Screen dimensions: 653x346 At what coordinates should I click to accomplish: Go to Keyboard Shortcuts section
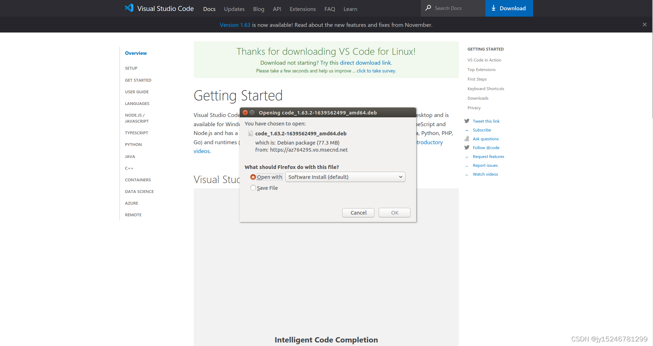(486, 89)
